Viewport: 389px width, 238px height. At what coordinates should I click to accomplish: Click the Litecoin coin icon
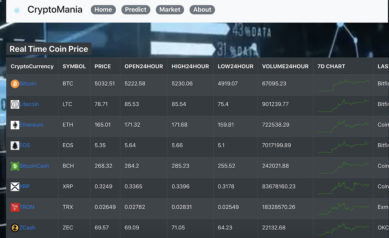point(14,104)
